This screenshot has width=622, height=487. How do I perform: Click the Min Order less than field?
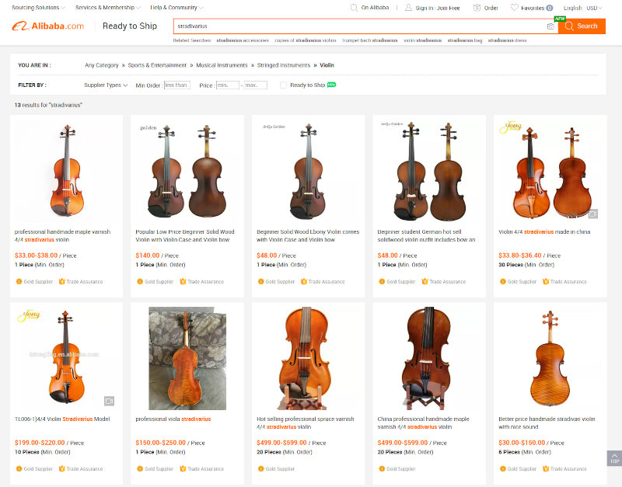pos(177,85)
